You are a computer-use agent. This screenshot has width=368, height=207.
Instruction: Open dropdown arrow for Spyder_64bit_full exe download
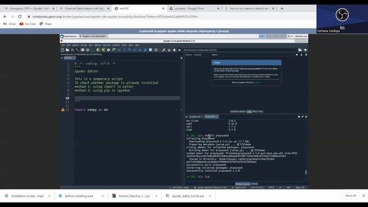210,196
